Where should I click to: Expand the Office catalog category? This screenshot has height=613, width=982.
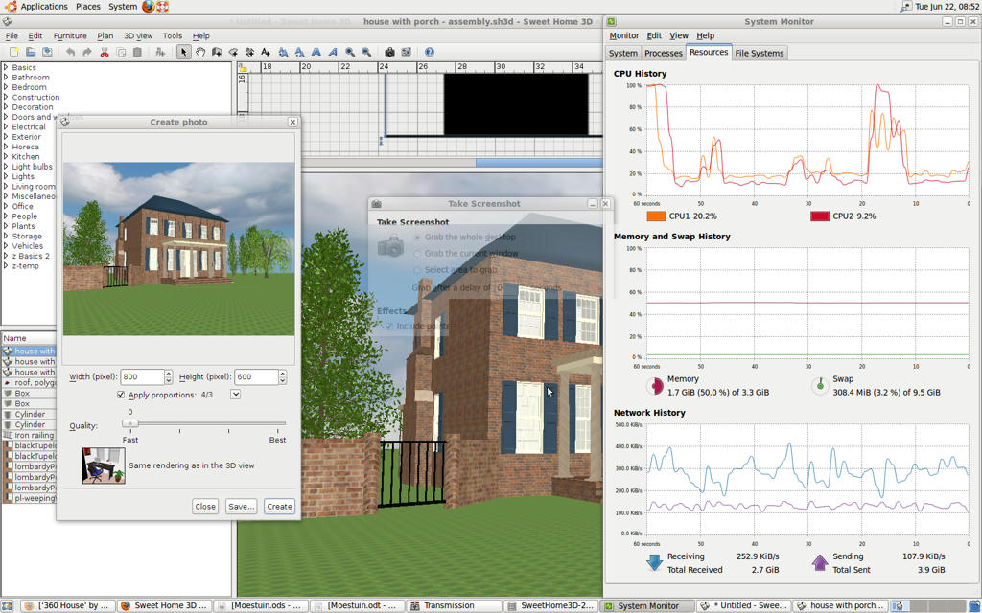click(x=6, y=206)
